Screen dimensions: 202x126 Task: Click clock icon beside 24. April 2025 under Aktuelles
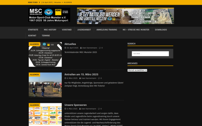(65, 48)
